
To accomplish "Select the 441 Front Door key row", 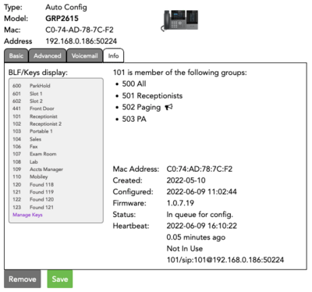I will pos(34,109).
